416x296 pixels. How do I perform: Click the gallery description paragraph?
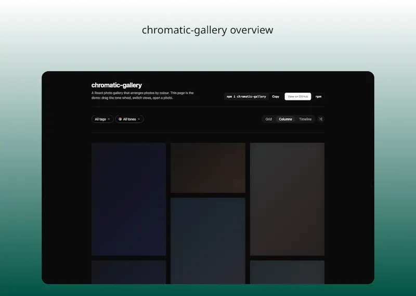(x=142, y=95)
